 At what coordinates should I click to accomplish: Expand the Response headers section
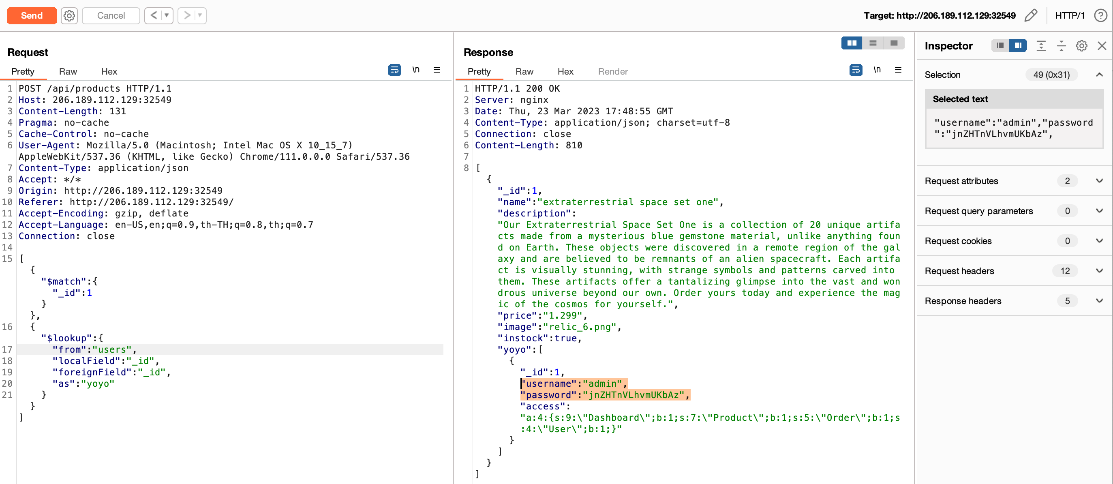[1100, 301]
